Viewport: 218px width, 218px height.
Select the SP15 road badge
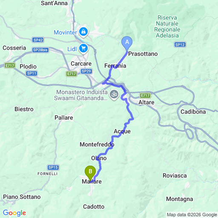point(53,167)
